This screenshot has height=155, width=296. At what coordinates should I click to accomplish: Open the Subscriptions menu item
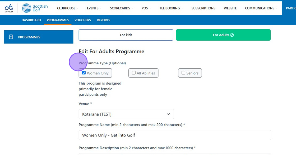203,8
